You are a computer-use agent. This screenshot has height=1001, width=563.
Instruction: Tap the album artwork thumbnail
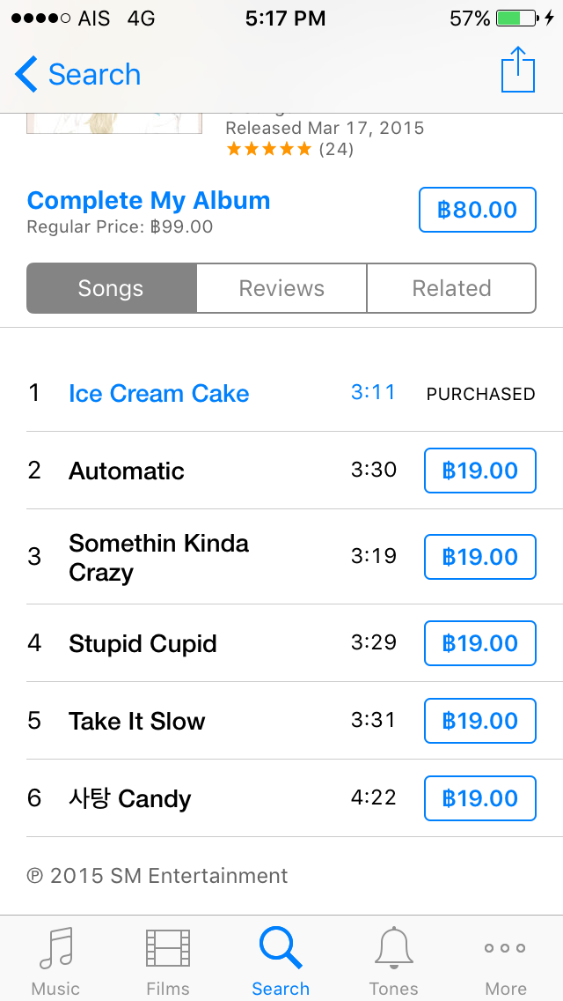click(114, 123)
